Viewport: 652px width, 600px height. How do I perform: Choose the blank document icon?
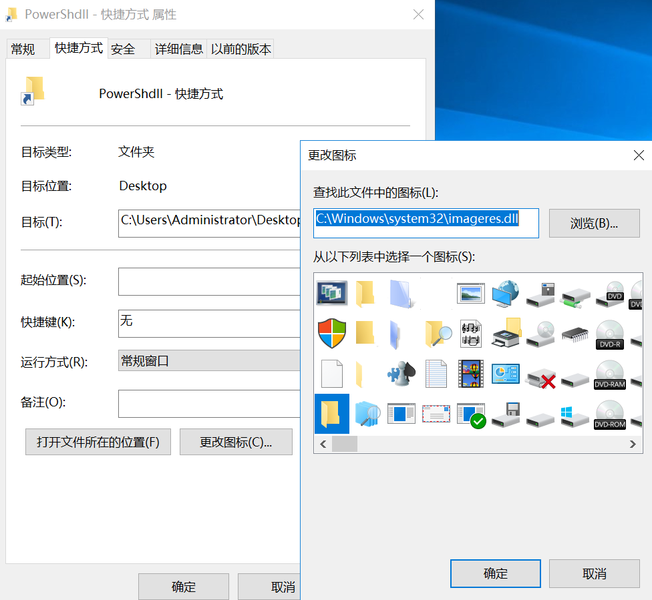(x=332, y=374)
